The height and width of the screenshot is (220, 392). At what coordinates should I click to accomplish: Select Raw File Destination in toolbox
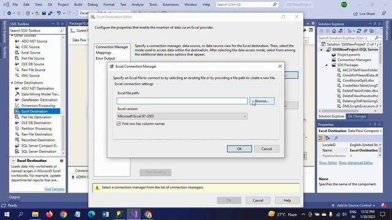[37, 134]
